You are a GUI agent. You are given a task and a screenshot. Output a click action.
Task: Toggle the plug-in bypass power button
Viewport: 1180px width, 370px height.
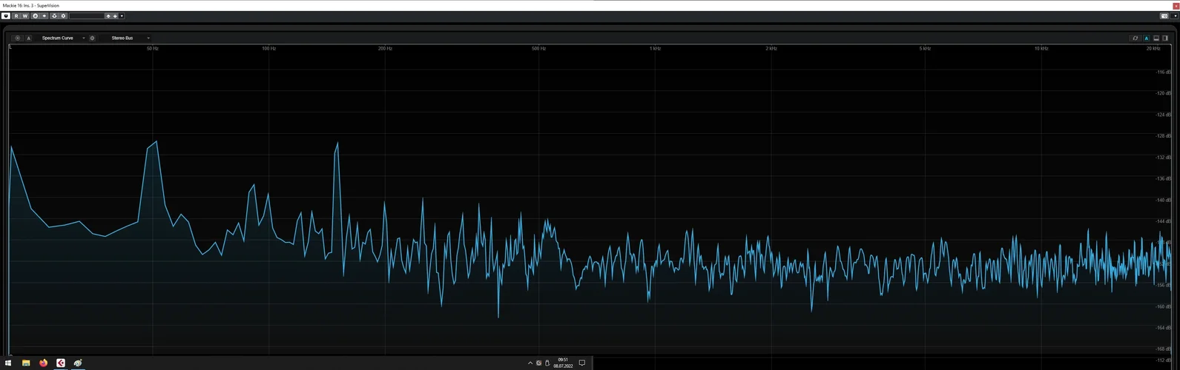pyautogui.click(x=6, y=16)
